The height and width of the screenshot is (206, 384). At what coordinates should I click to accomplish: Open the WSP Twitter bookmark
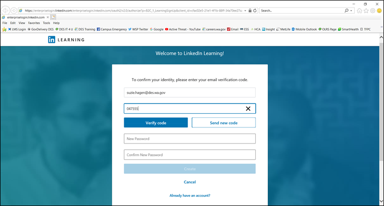pos(138,29)
